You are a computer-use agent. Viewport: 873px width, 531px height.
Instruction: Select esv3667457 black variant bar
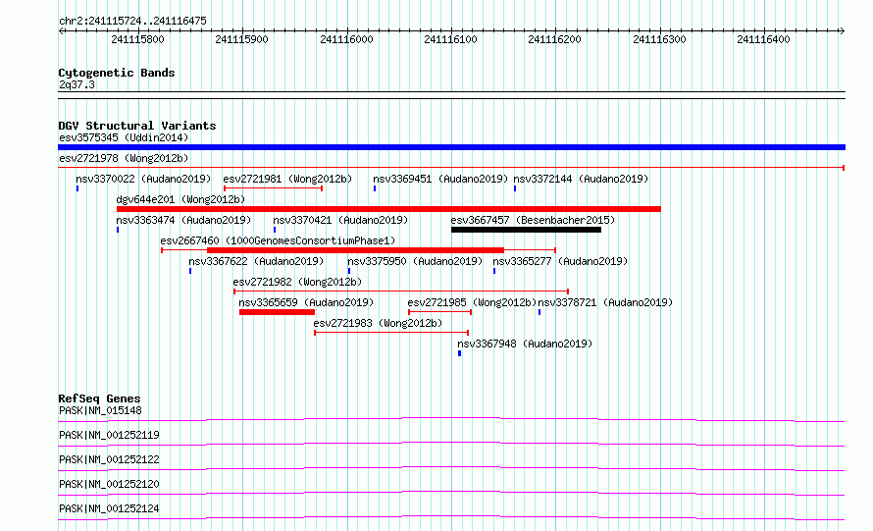point(526,230)
